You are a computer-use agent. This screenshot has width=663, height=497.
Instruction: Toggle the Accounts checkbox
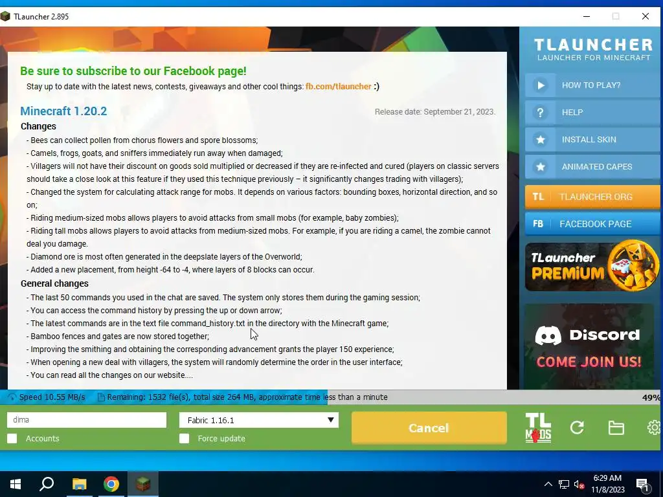click(12, 438)
